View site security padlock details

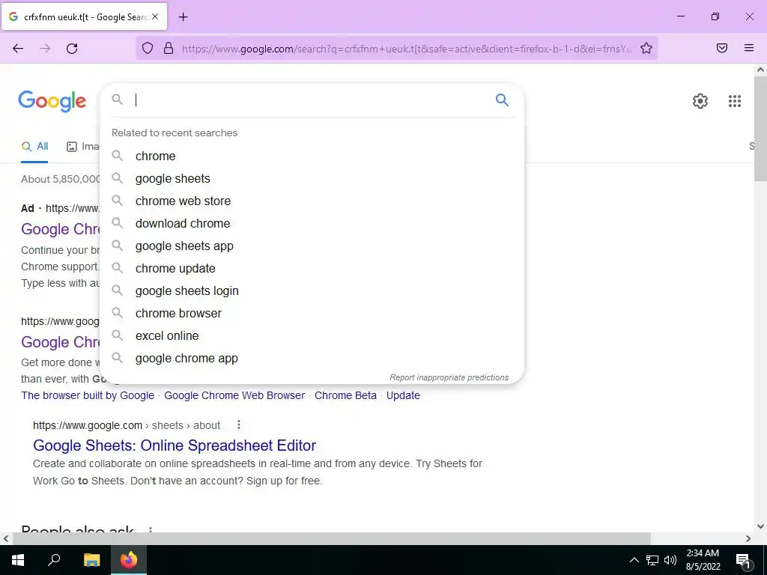[169, 48]
